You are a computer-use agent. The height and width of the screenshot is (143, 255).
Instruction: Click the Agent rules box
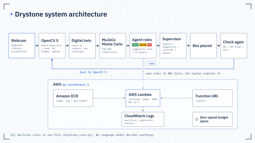click(x=143, y=45)
